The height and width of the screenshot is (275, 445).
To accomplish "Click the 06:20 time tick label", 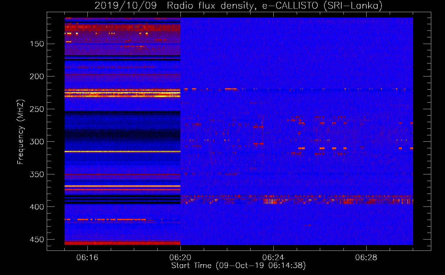I will 180,258.
